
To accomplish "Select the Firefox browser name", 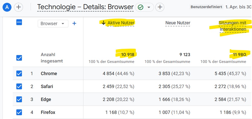I will tap(48, 112).
